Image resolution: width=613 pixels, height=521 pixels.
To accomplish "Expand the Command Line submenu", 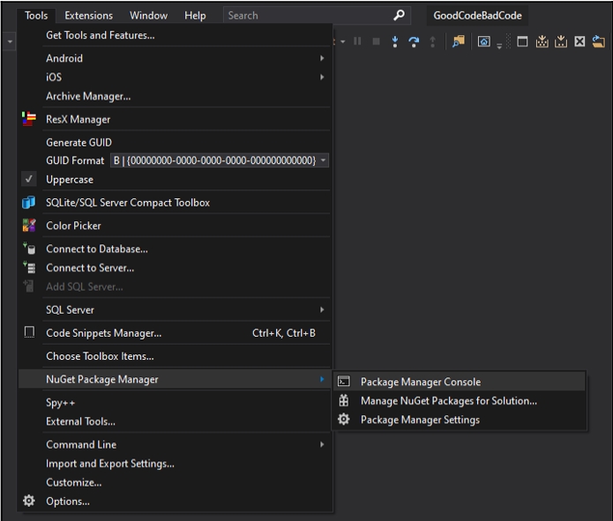I will pos(322,445).
